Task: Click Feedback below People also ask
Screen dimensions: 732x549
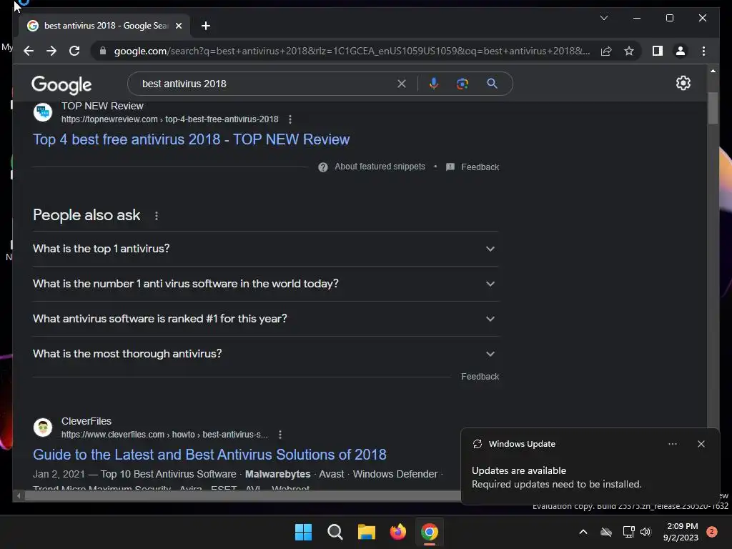Action: 480,376
